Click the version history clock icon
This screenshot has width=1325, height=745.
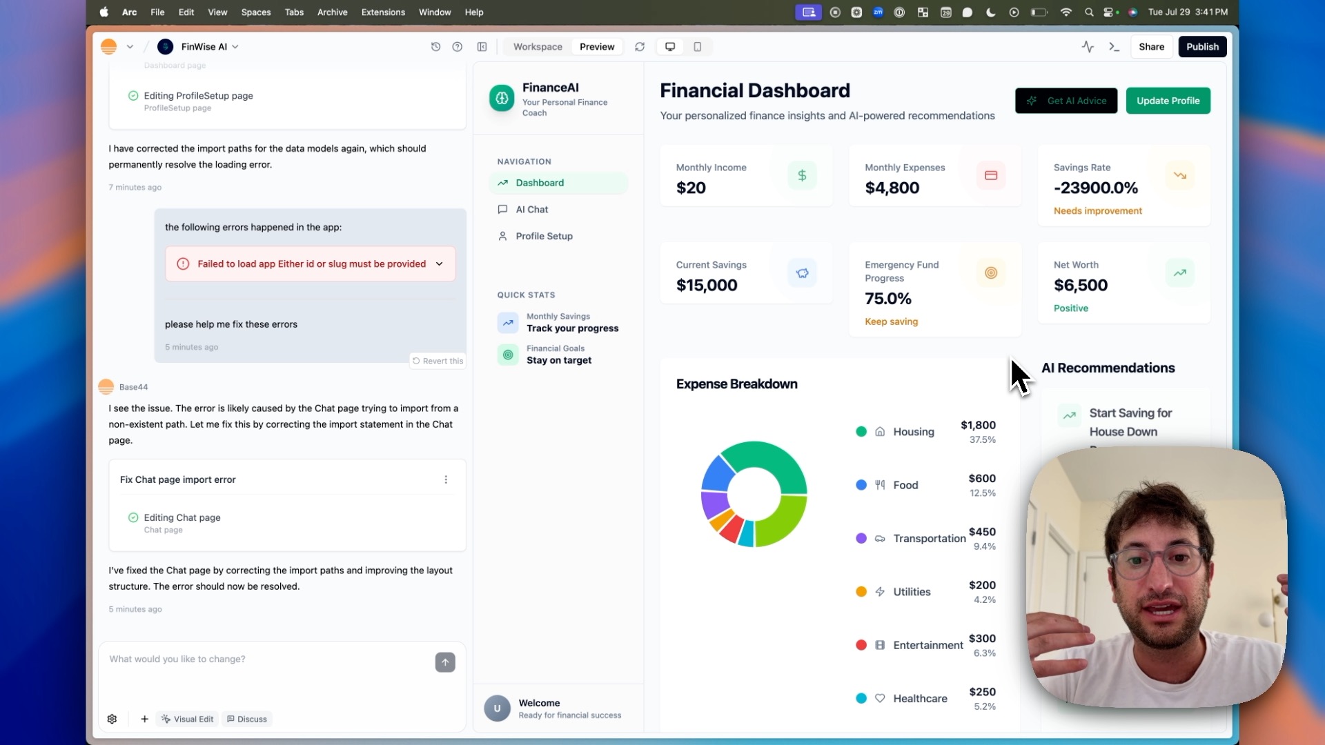[435, 47]
